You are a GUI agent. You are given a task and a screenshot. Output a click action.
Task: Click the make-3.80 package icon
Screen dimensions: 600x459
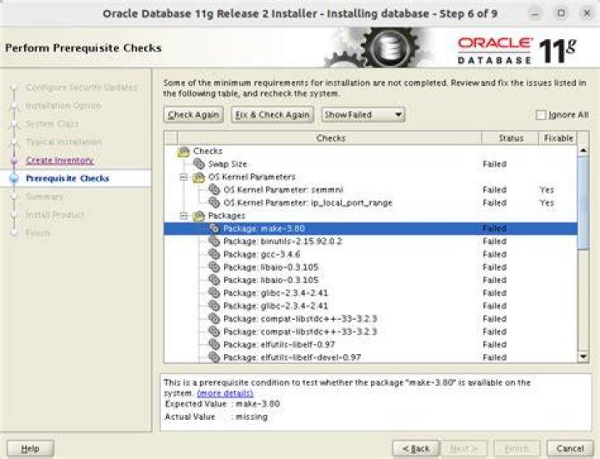pos(214,228)
